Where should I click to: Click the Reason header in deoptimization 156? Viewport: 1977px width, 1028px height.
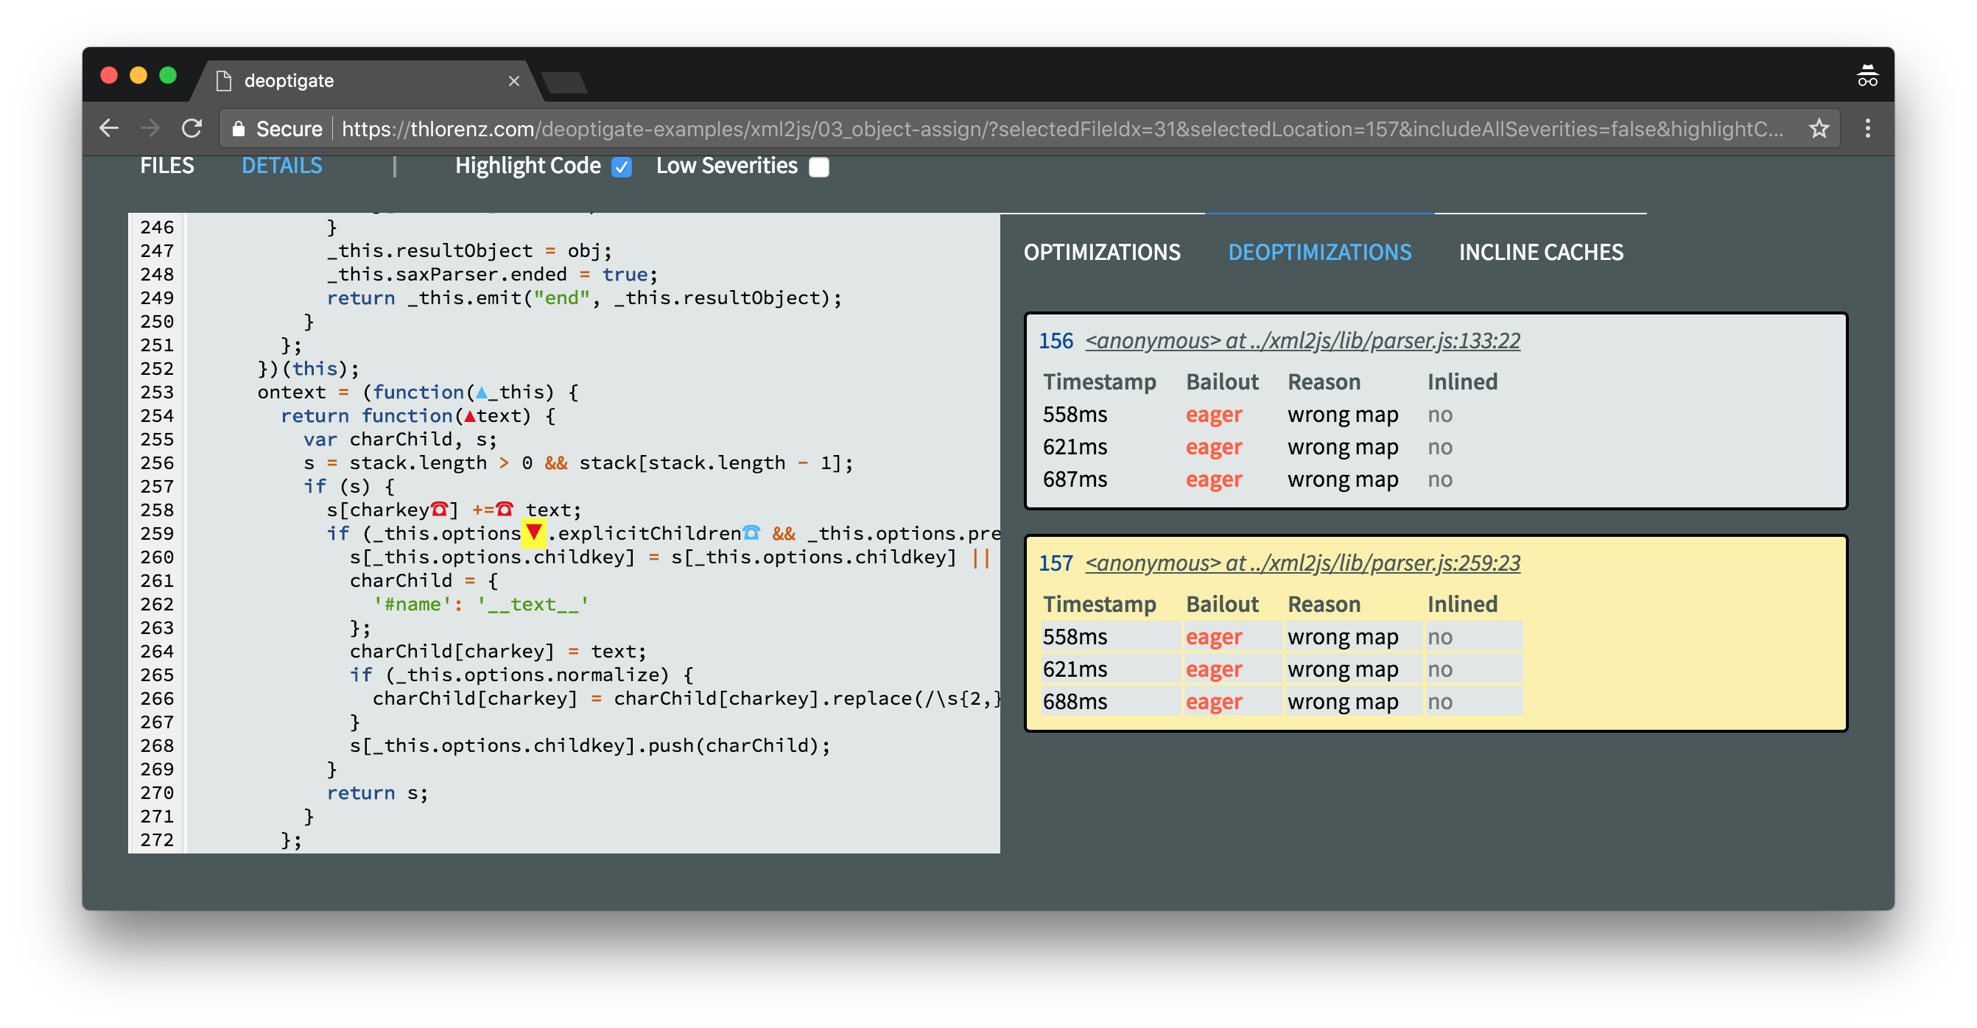[1324, 381]
